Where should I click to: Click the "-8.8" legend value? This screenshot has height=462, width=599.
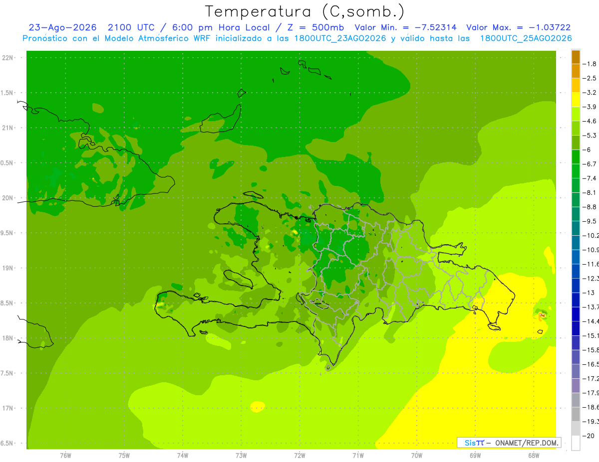click(x=590, y=207)
